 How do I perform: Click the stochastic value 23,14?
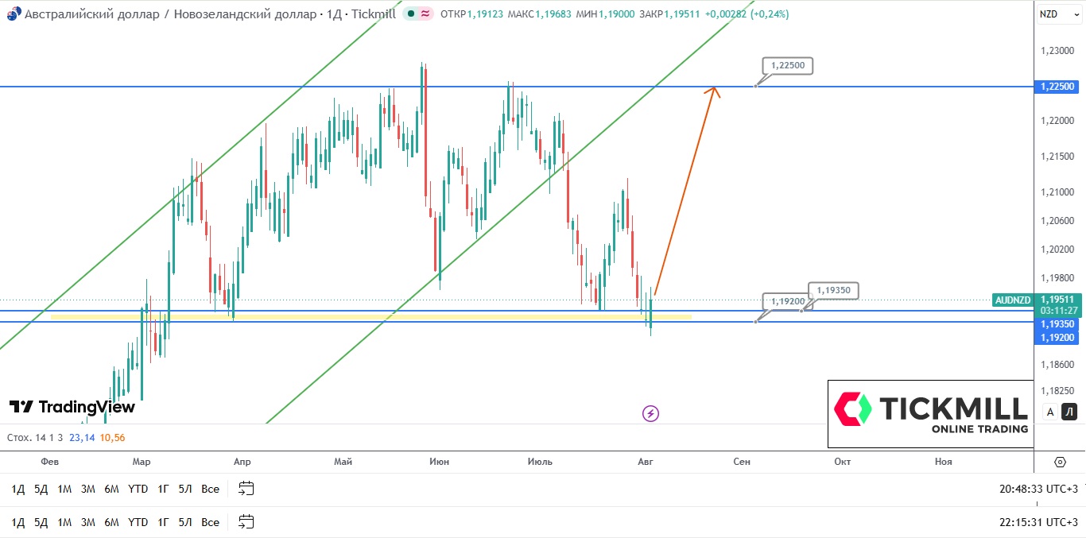tap(82, 437)
